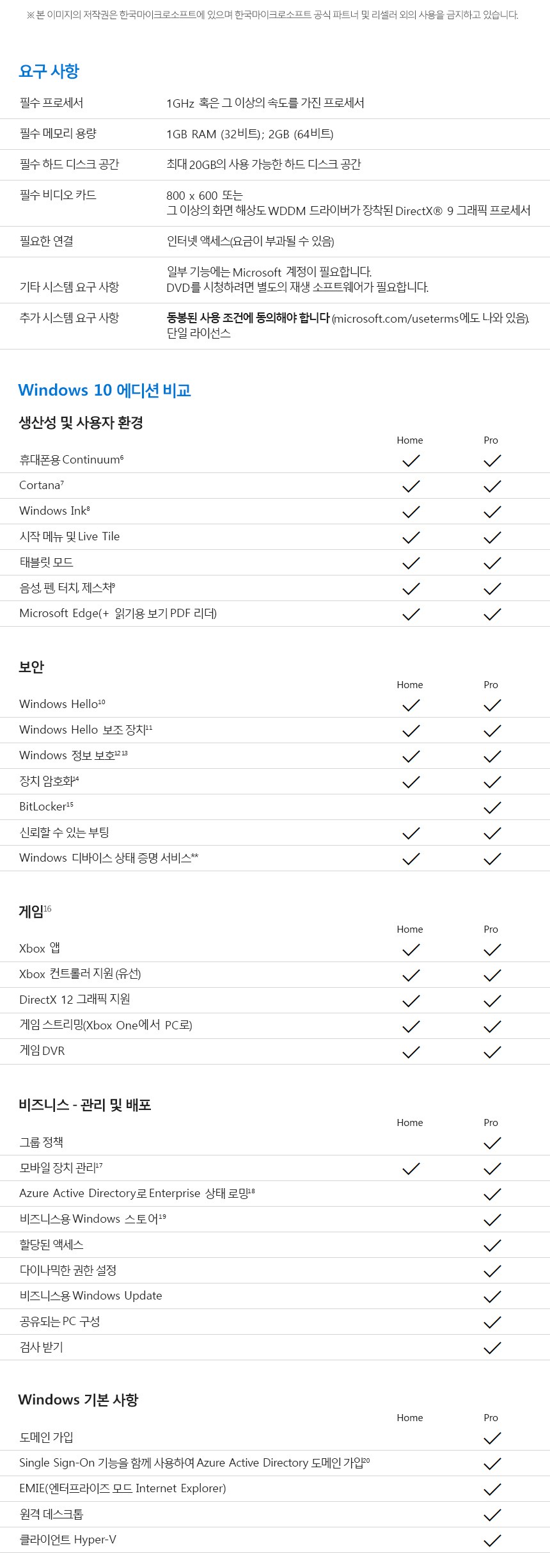This screenshot has height=1553, width=550.
Task: Click the Pro checkmark for 원격 데스크톱
Action: 492,1515
